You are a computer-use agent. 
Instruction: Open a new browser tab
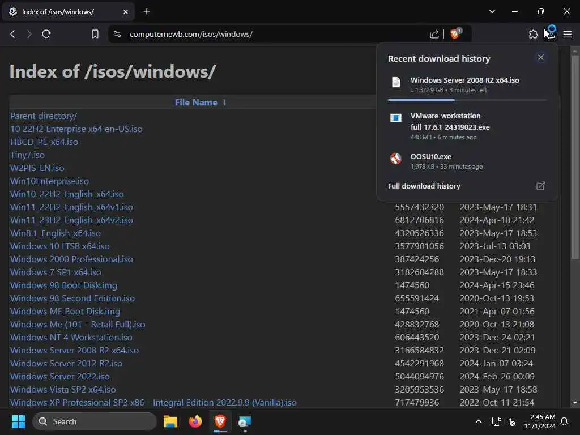click(147, 11)
